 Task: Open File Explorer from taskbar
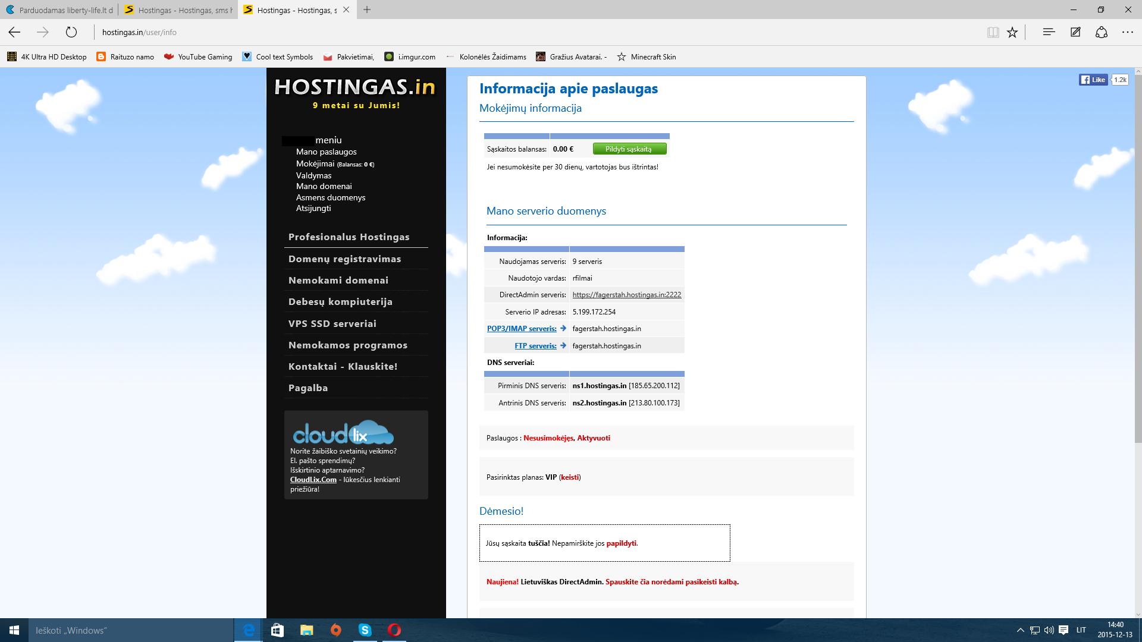[x=306, y=630]
